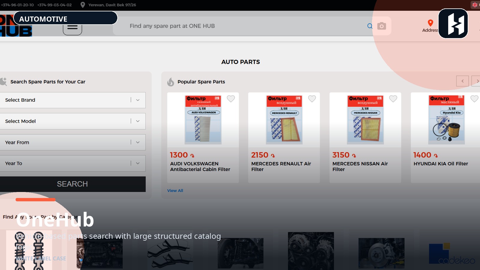Select the brake disc category image

pyautogui.click(x=381, y=253)
